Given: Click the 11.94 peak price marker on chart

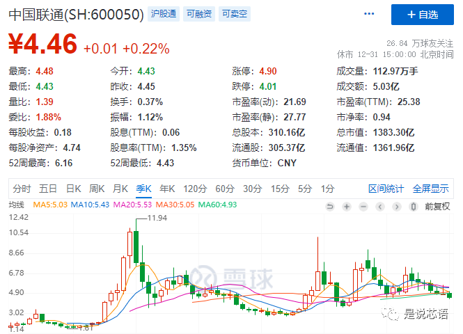Looking at the screenshot, I should click(x=157, y=218).
